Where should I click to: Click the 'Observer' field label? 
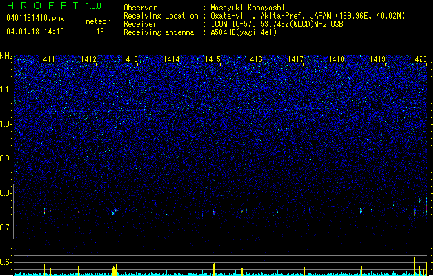[x=140, y=8]
